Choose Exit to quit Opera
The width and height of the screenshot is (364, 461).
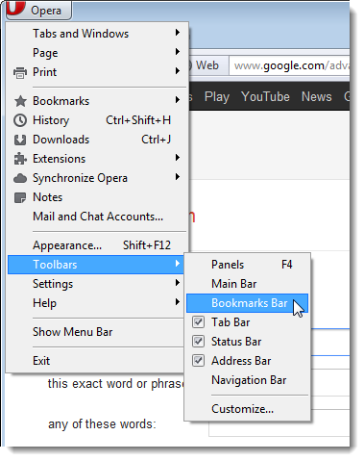point(97,361)
